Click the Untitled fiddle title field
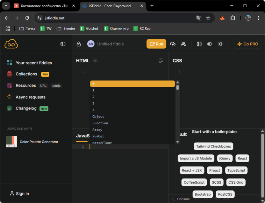The image size is (265, 203). pyautogui.click(x=110, y=44)
